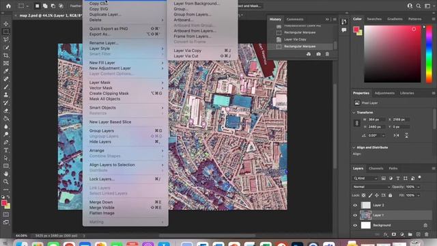Switch to the Swatches tab
Viewport: 437px width, 246px height.
(374, 19)
